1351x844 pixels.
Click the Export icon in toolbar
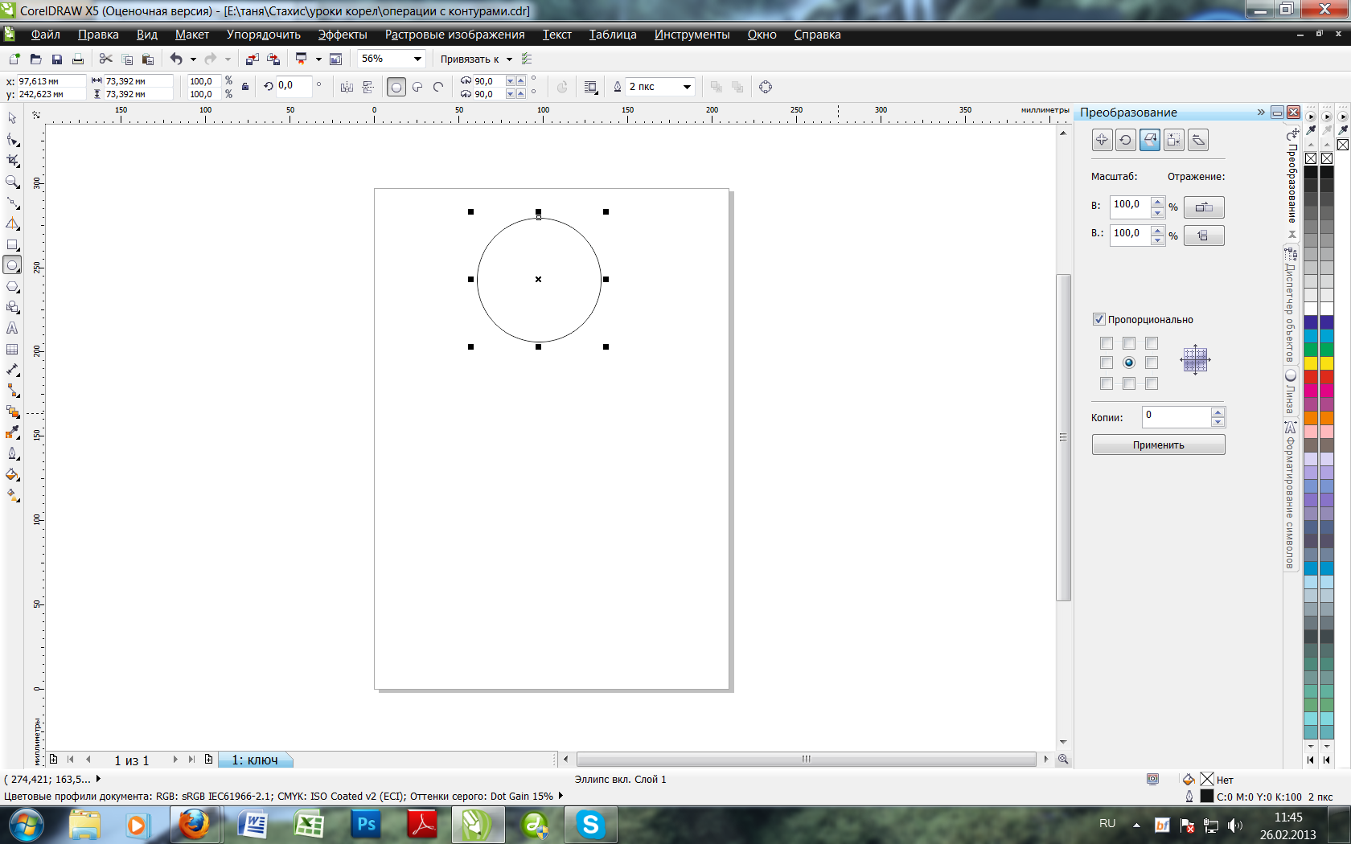tap(273, 59)
